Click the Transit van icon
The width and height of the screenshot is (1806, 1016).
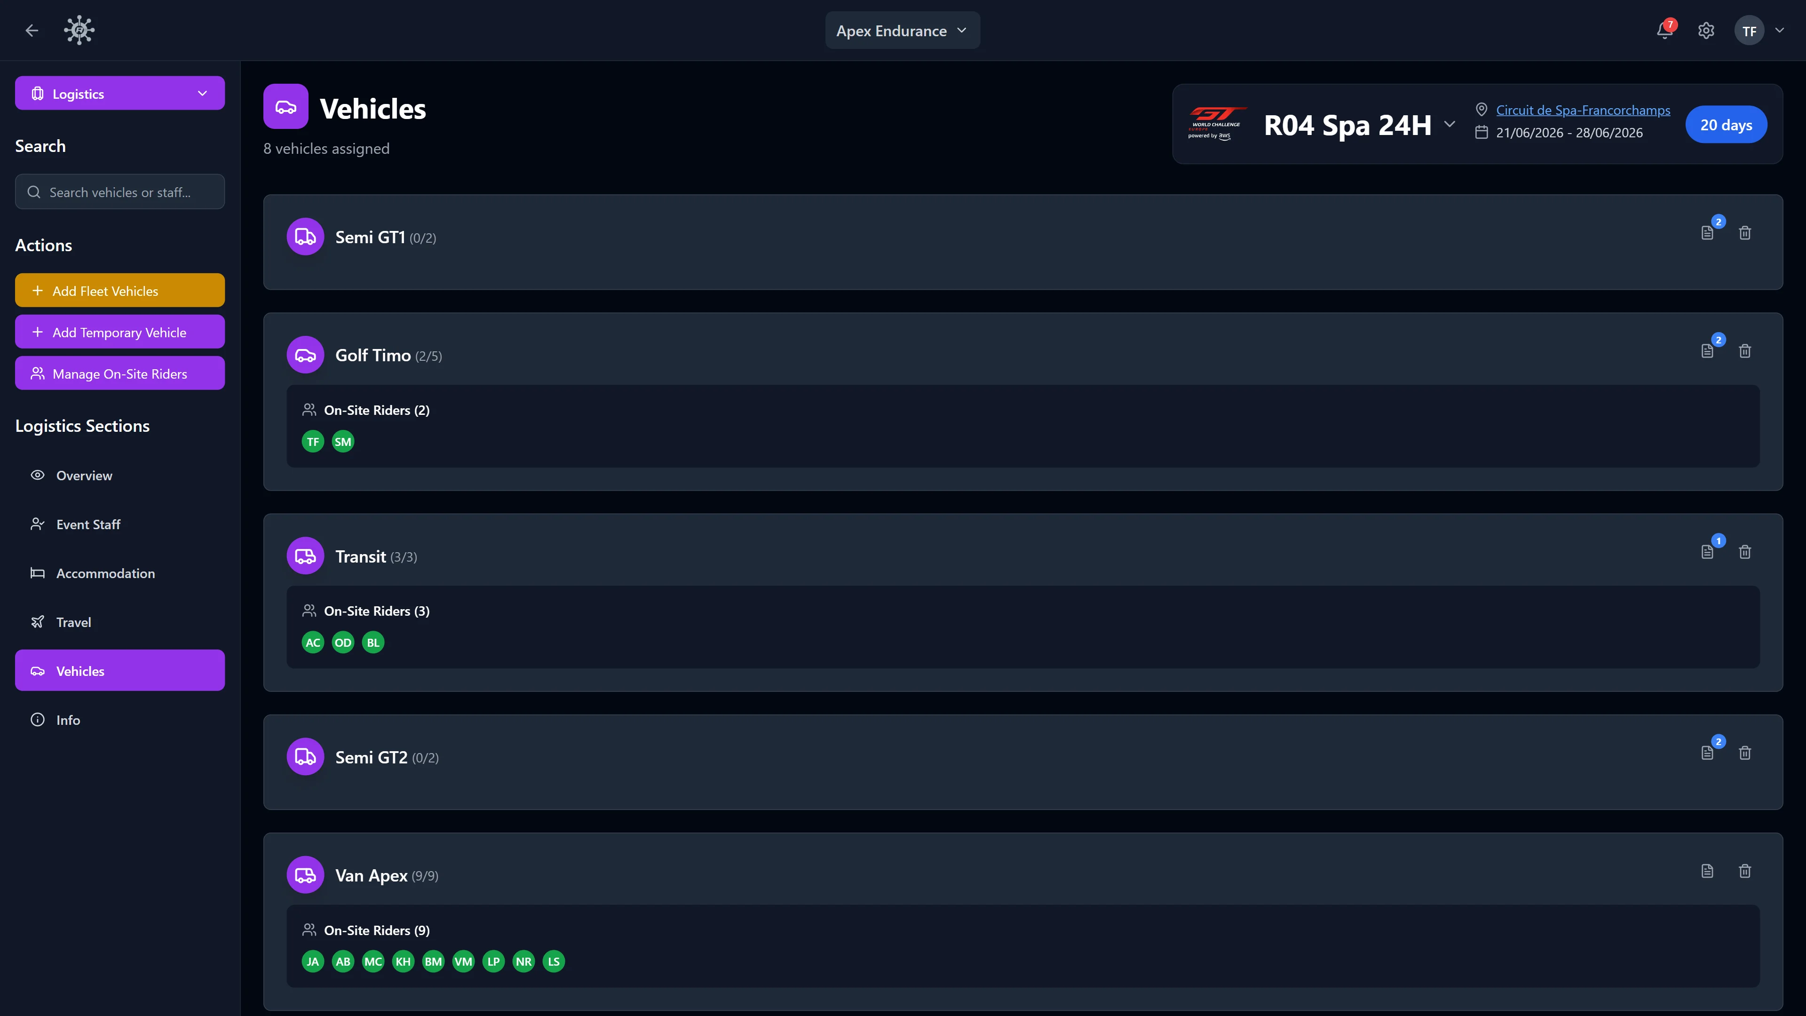point(305,556)
